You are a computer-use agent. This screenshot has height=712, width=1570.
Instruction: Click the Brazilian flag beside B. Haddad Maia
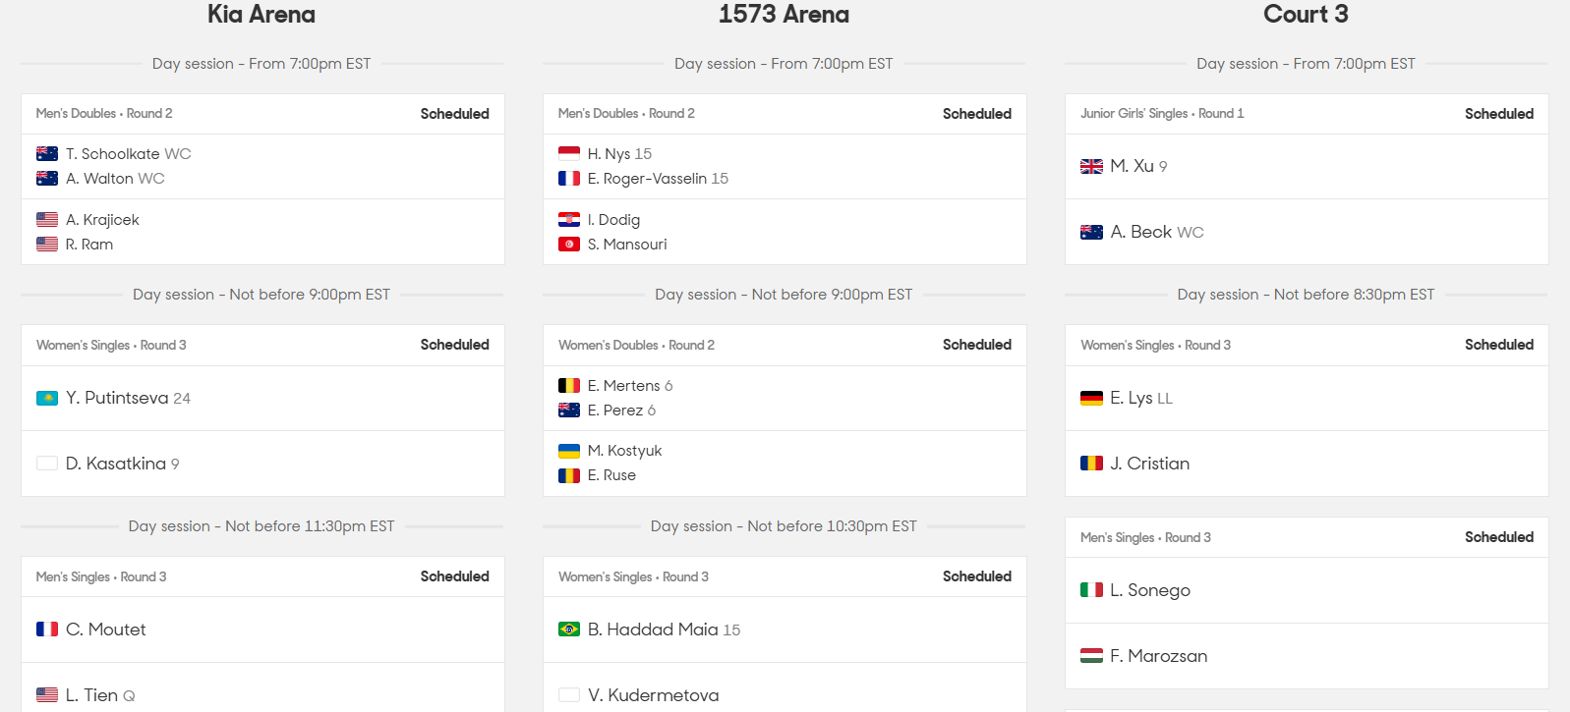pos(569,630)
